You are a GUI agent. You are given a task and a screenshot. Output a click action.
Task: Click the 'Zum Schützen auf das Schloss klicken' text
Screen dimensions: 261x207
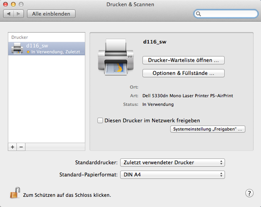tap(67, 195)
